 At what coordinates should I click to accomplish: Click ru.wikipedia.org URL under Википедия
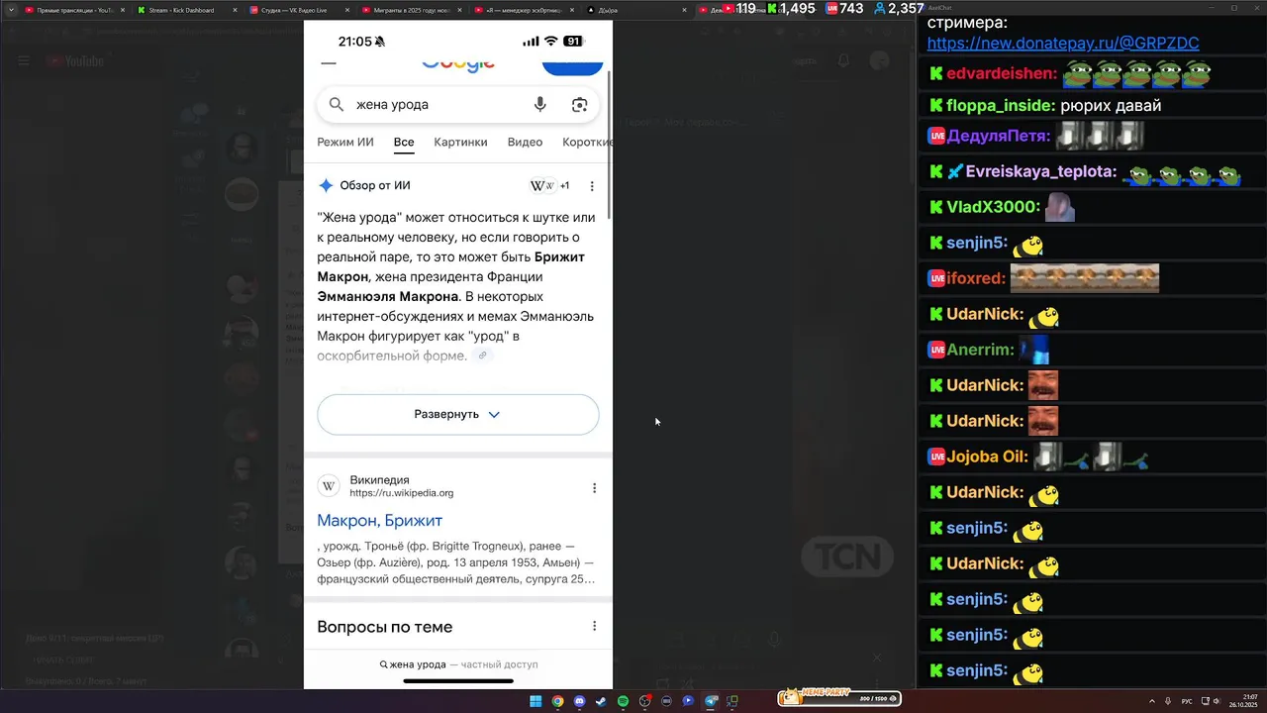click(x=402, y=493)
